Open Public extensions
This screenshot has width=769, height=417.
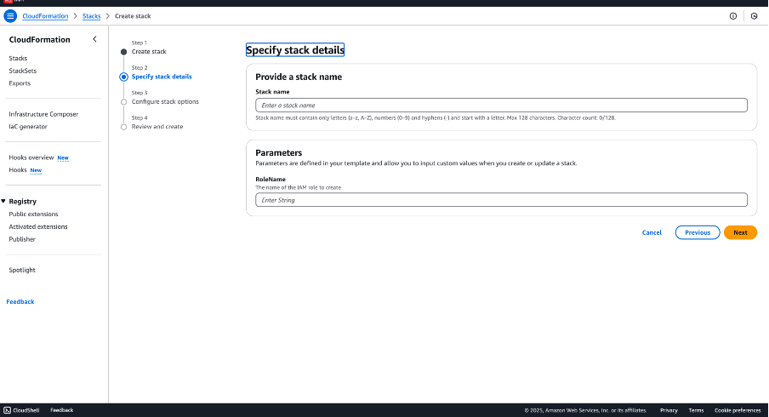[x=33, y=214]
